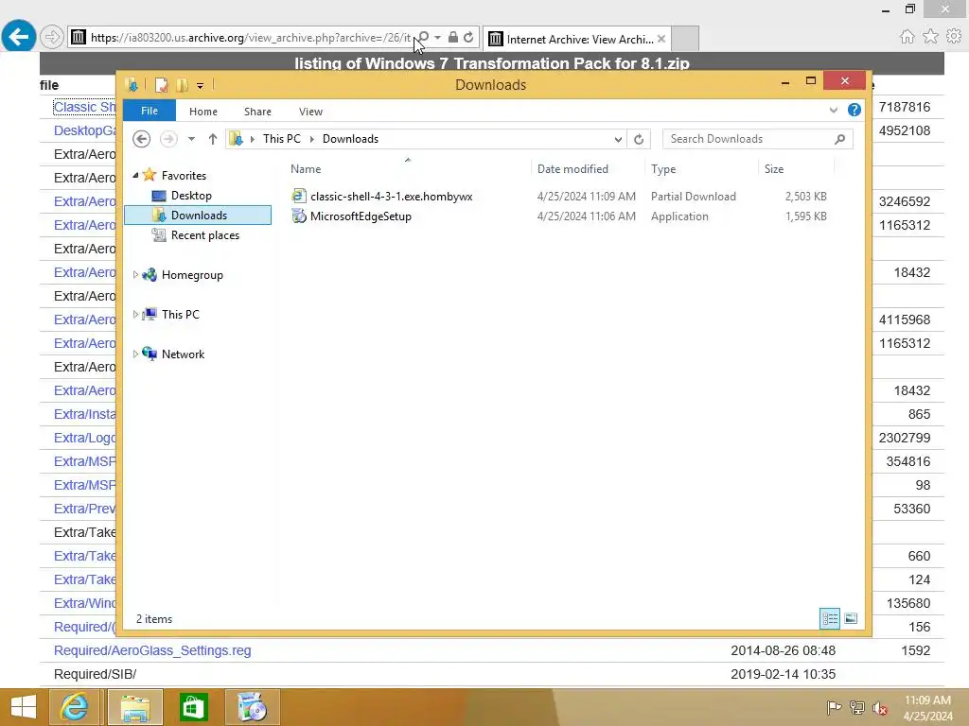This screenshot has width=969, height=726.
Task: Refresh the Downloads folder
Action: coord(639,140)
